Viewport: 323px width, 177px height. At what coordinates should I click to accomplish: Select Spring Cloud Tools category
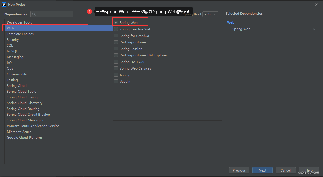59,92
